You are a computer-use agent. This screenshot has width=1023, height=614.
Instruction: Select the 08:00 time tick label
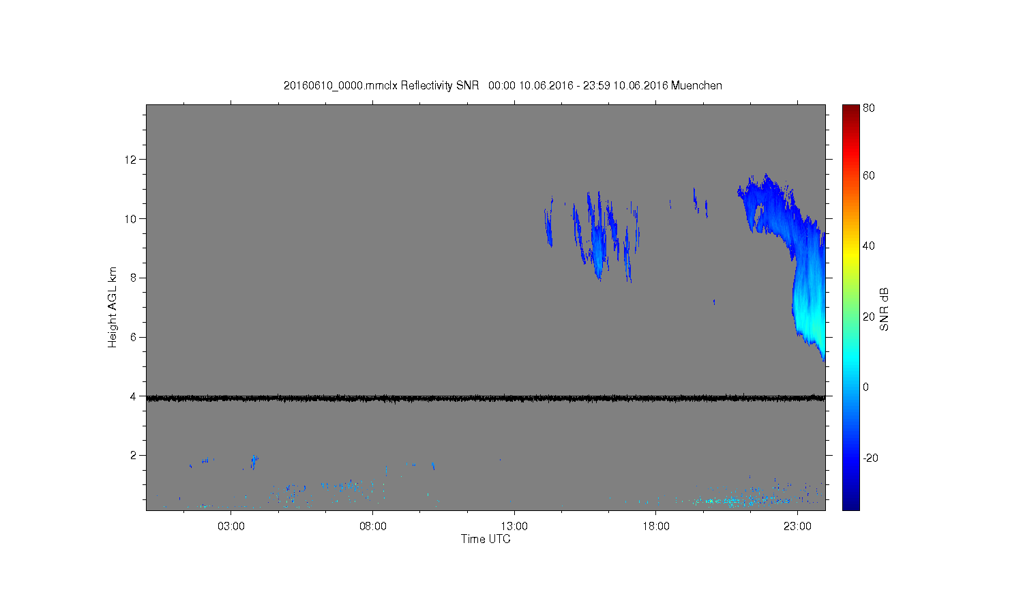coord(372,526)
